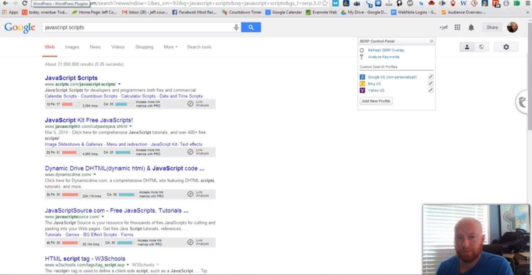Screen dimensions: 532x275
Task: Expand the arrow next to w3schools.com URL
Action: pos(128,265)
